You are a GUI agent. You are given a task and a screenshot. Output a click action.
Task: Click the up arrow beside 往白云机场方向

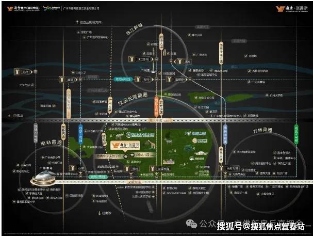tap(77, 22)
